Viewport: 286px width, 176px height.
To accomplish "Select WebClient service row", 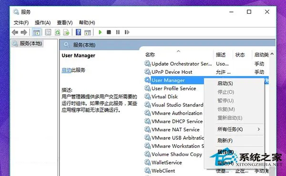I will tap(163, 171).
